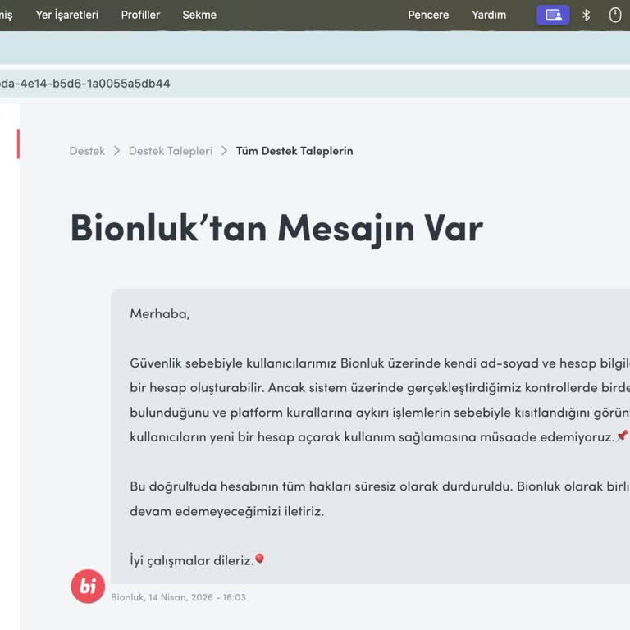Open the Sekme menu

pyautogui.click(x=199, y=15)
